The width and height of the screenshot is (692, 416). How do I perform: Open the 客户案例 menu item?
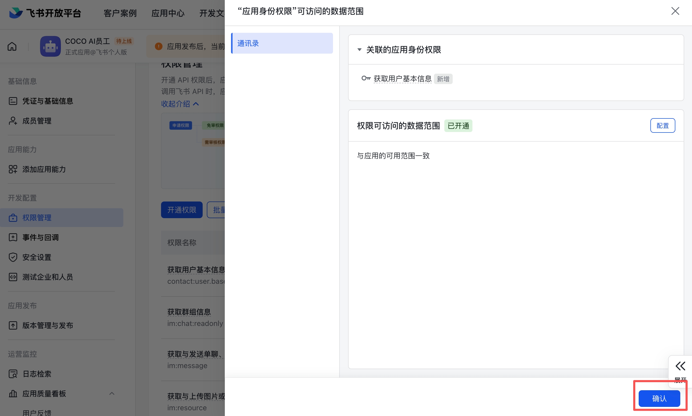pos(120,13)
